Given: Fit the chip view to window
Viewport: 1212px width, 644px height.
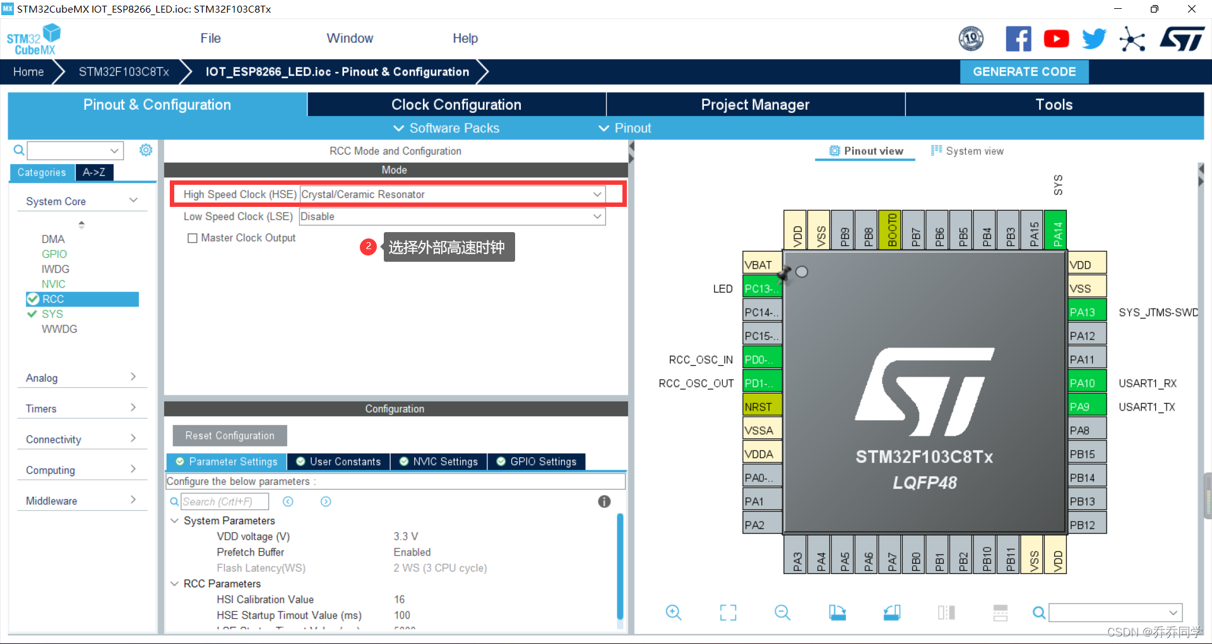Looking at the screenshot, I should 728,612.
